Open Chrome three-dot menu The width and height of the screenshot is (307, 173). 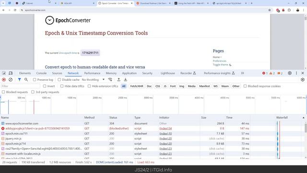click(x=304, y=10)
